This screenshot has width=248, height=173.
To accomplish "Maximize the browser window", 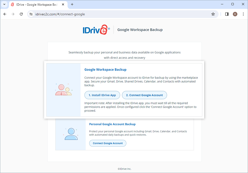I will (233, 4).
